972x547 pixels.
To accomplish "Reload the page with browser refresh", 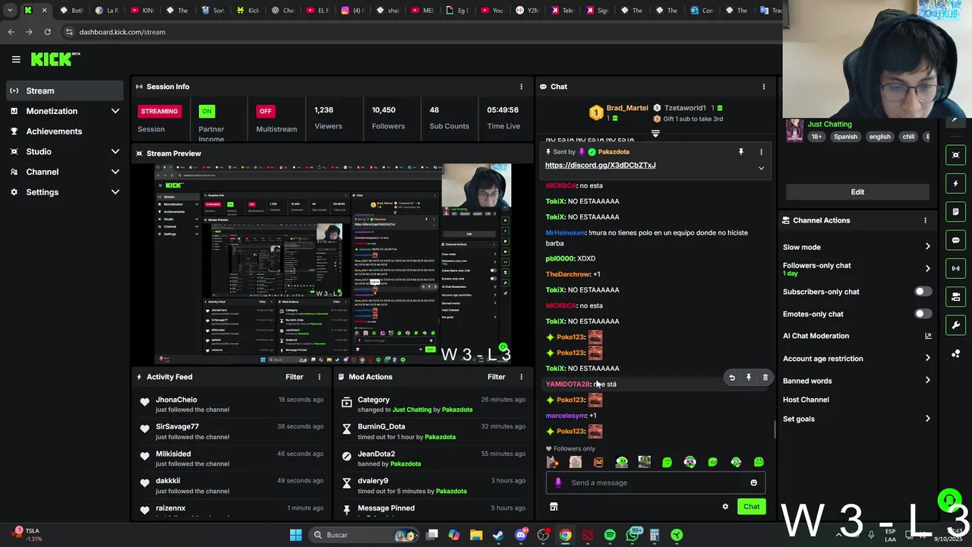I will 47,32.
